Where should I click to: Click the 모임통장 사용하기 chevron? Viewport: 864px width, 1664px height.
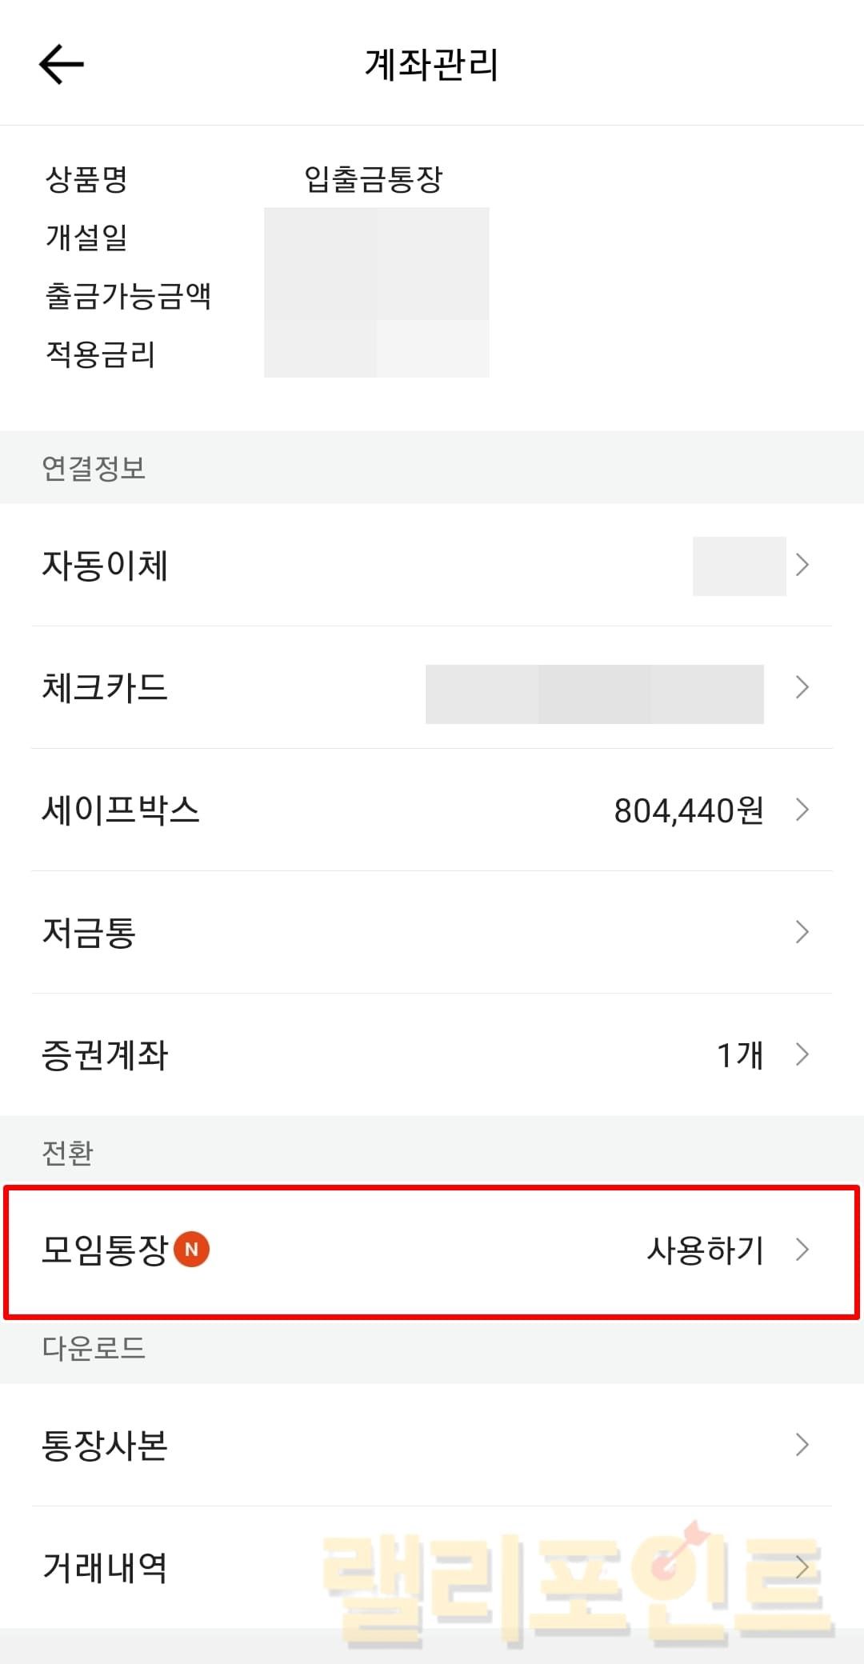[x=802, y=1250]
